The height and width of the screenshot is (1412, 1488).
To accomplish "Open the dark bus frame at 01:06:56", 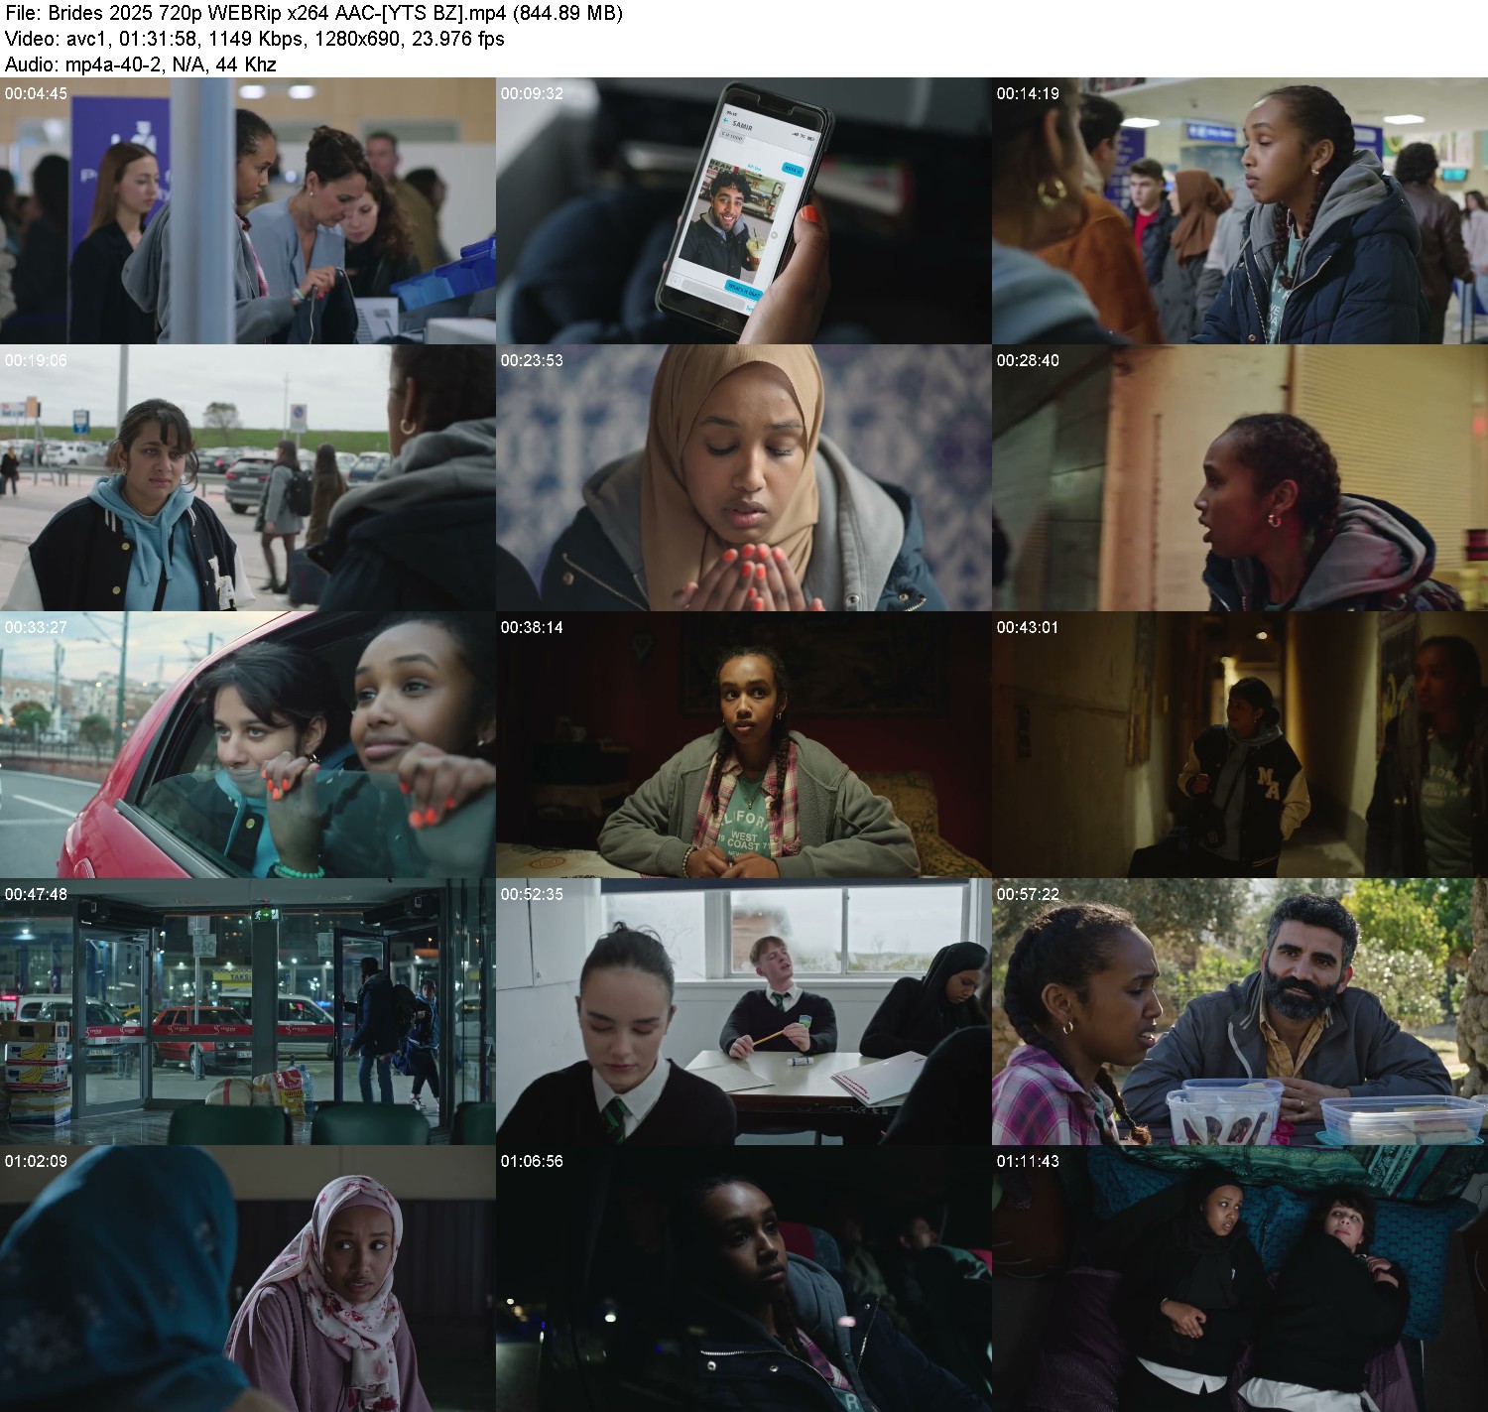I will [x=744, y=1279].
